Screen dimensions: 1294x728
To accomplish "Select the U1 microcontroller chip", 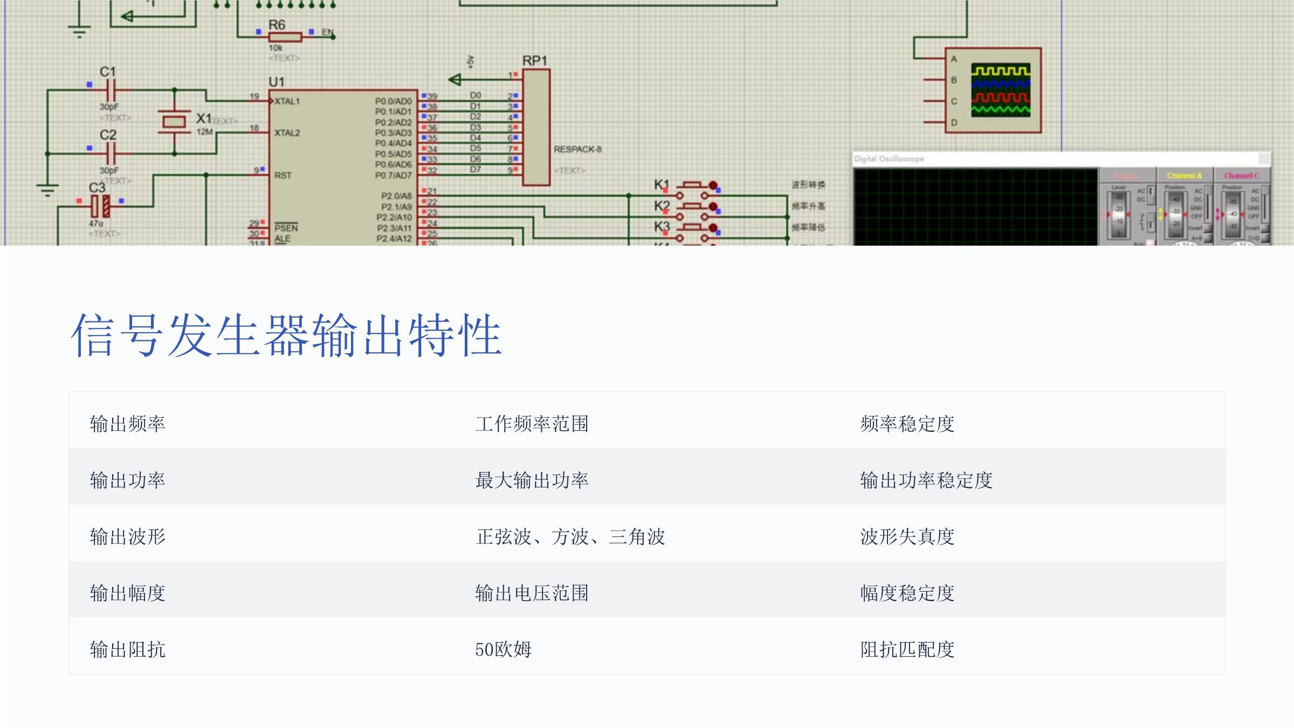I will tap(343, 167).
